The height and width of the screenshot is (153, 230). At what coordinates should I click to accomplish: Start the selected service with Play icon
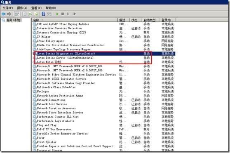(x=57, y=14)
